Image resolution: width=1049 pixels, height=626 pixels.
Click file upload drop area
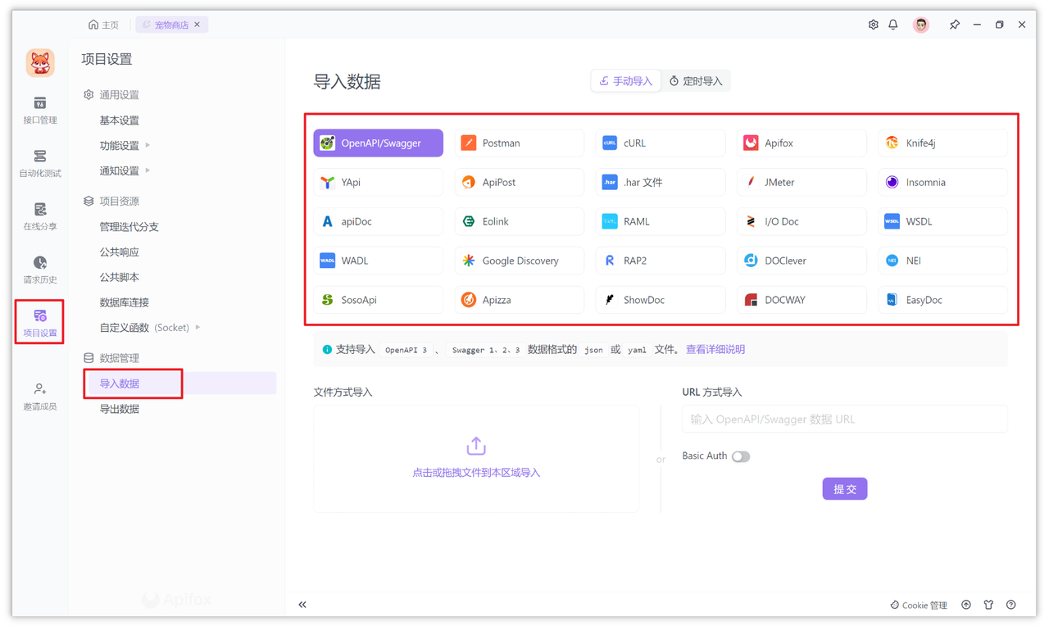[x=476, y=459]
